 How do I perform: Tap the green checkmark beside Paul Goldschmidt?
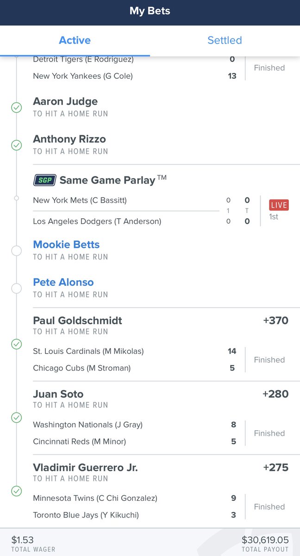pos(16,344)
